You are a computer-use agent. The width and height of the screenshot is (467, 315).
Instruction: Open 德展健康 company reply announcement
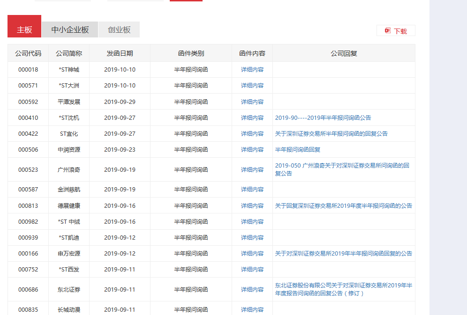coord(344,206)
